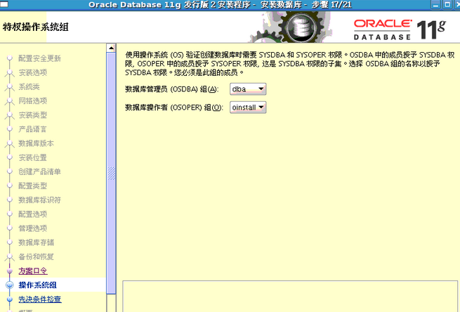This screenshot has width=460, height=312.
Task: Click the 数据库存储 step
Action: coord(36,242)
